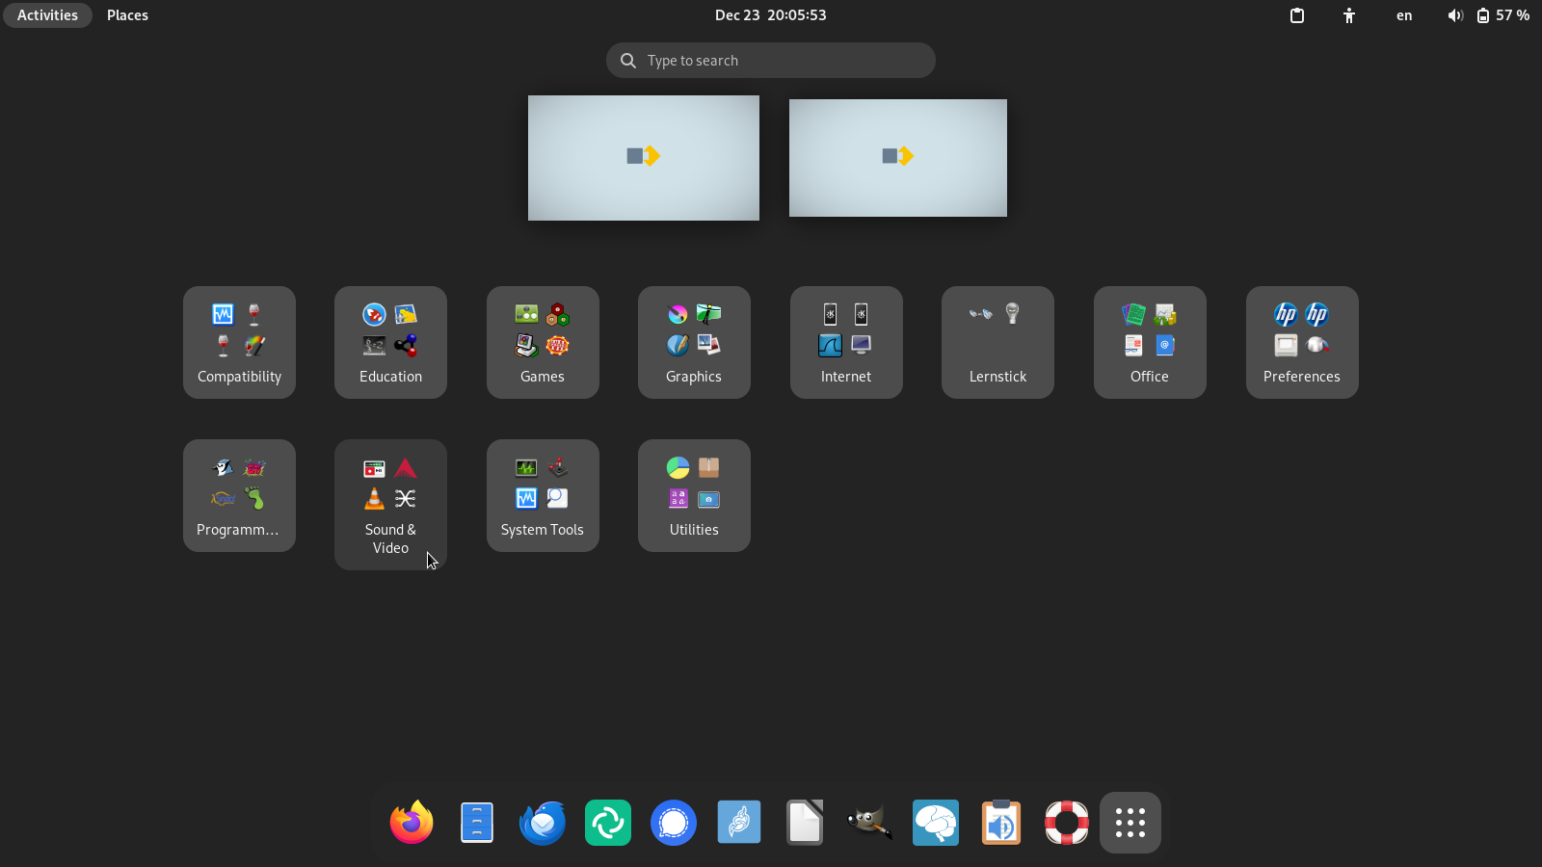Viewport: 1542px width, 867px height.
Task: Open the Office app folder
Action: pos(1150,342)
